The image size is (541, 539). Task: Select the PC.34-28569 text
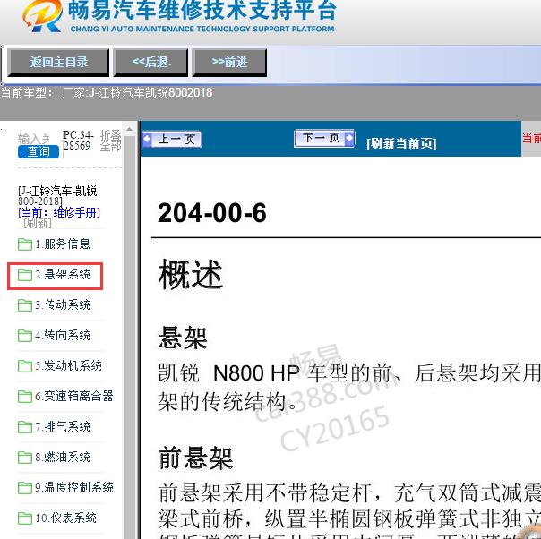click(x=79, y=141)
